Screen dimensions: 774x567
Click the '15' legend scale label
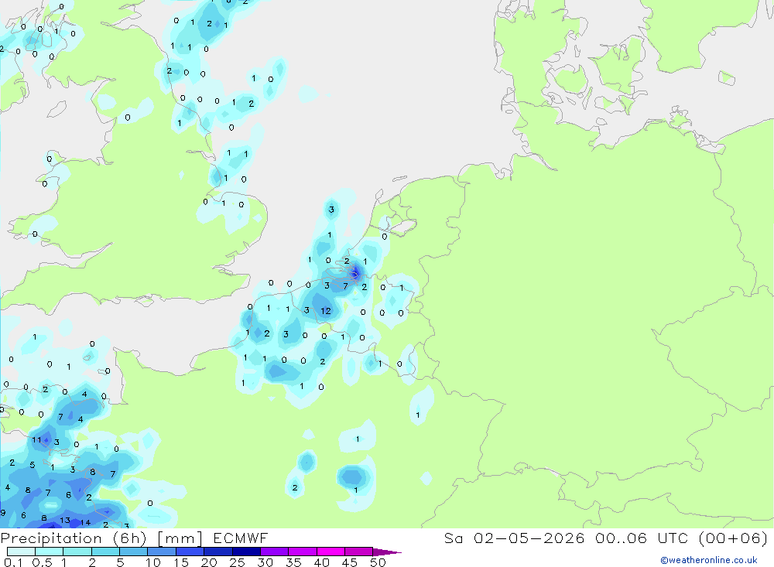tap(181, 562)
